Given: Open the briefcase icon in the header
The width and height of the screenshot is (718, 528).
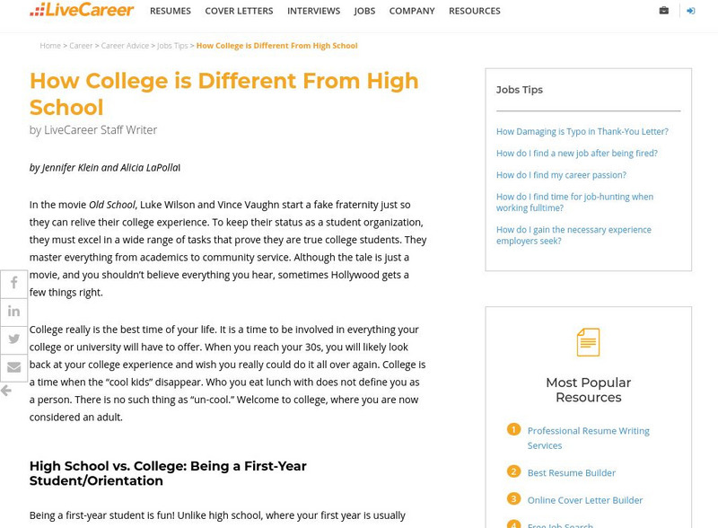Looking at the screenshot, I should click(662, 11).
